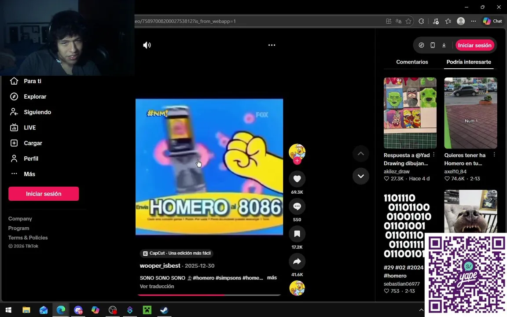This screenshot has height=317, width=507.
Task: Open Minecraft from the taskbar
Action: (x=147, y=310)
